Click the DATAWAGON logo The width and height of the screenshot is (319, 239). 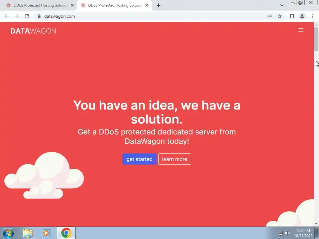(33, 31)
